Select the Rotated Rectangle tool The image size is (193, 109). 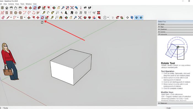(11, 13)
